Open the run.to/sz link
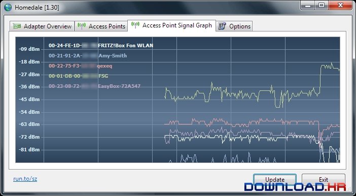This screenshot has height=196, width=356. (x=25, y=179)
